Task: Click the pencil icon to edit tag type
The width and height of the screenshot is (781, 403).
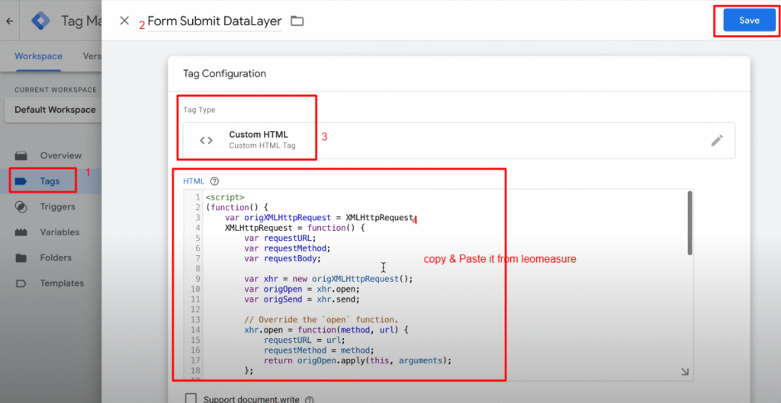Action: click(716, 140)
